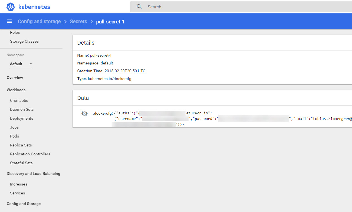Open Daemon Sets list
The image size is (352, 212).
22,109
